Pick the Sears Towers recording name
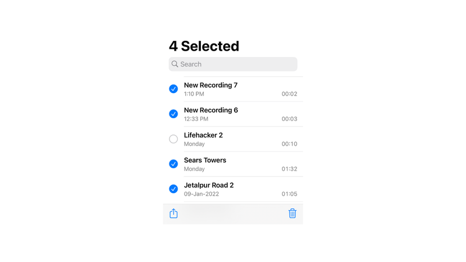 point(205,160)
